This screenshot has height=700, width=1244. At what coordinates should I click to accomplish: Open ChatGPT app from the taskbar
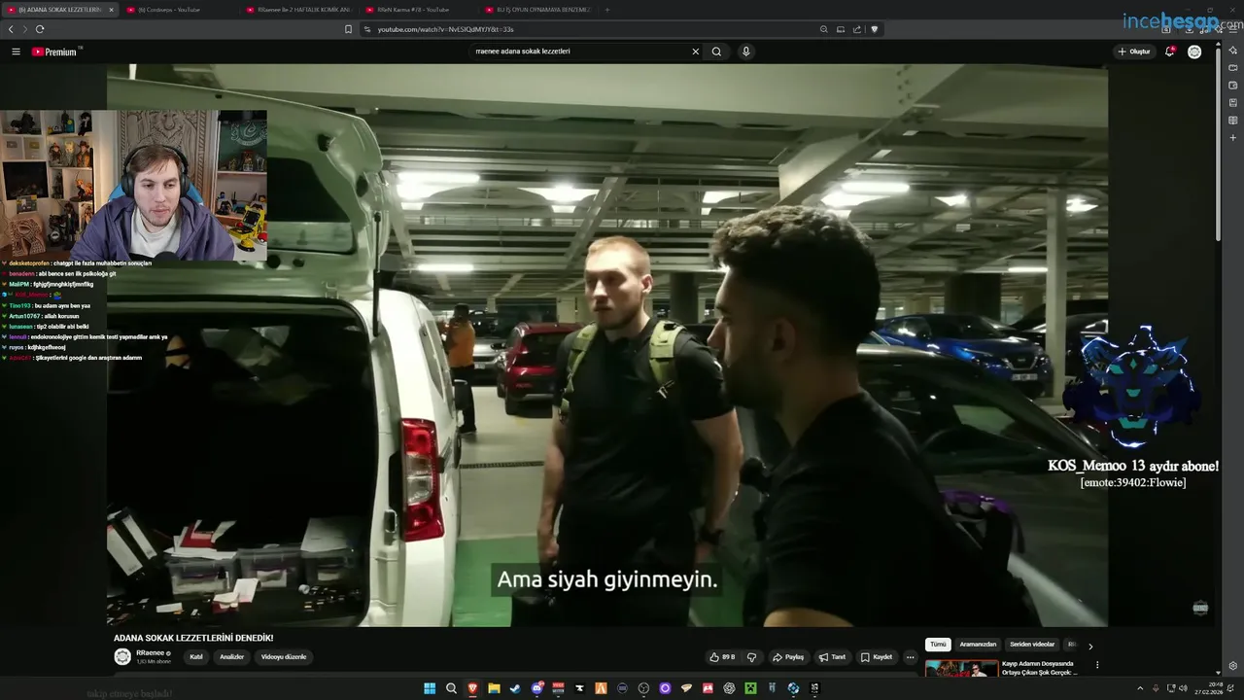click(x=729, y=688)
